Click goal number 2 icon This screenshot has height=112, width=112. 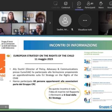click(87, 69)
